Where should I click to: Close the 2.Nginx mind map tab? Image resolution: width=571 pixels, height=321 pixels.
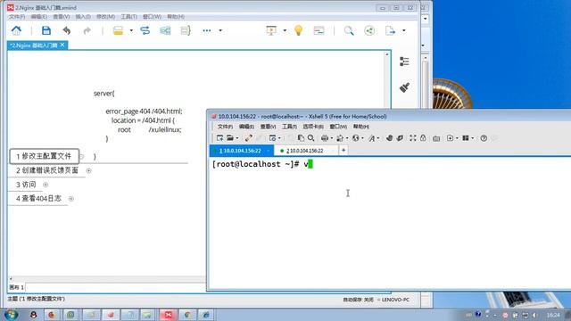tap(62, 45)
